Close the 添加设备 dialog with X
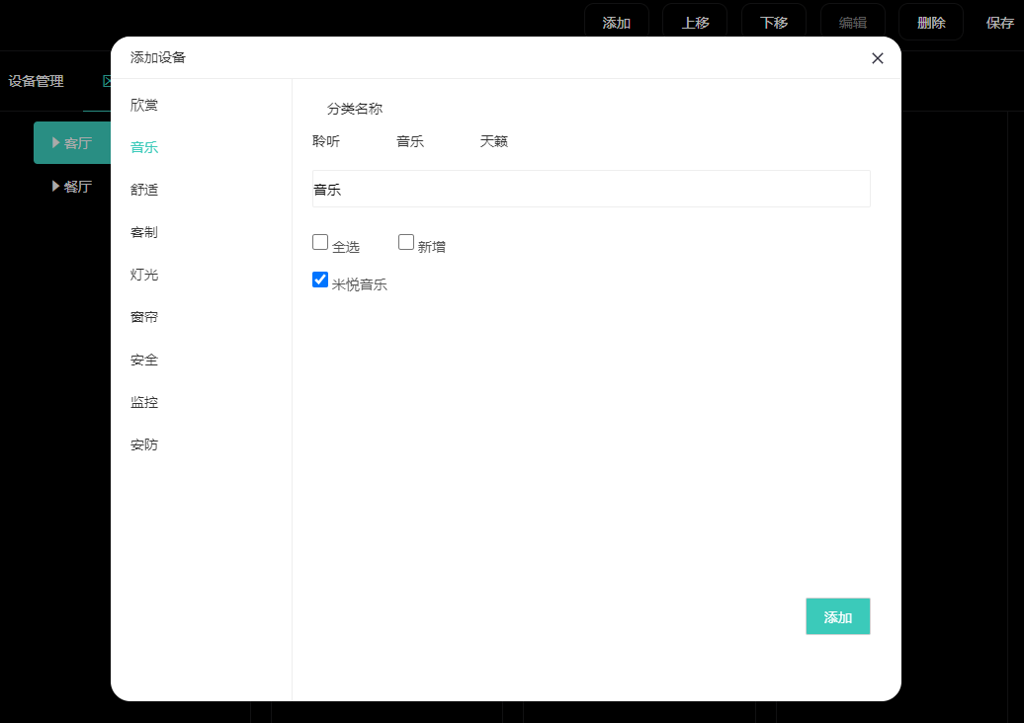This screenshot has width=1024, height=723. [x=877, y=58]
